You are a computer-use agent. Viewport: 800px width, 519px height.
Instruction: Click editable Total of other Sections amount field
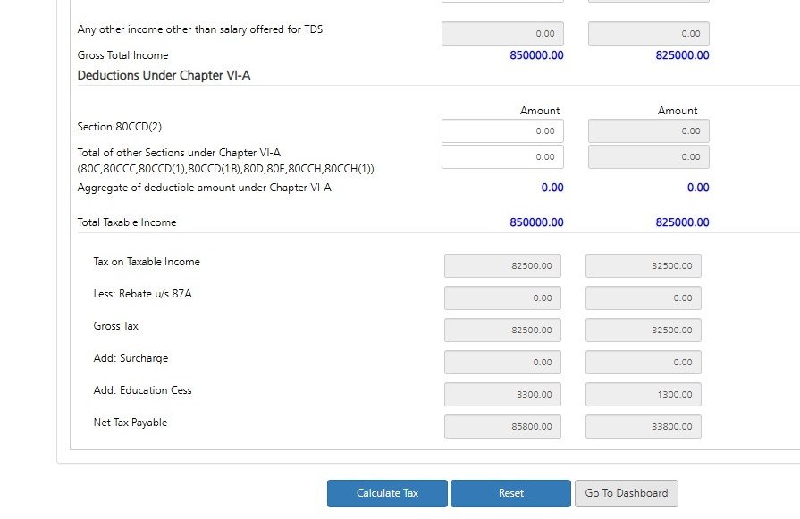[x=502, y=156]
